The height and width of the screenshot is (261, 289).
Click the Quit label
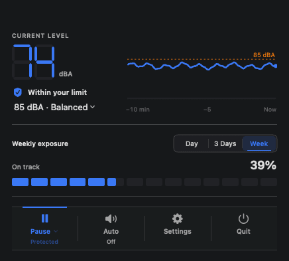243,231
